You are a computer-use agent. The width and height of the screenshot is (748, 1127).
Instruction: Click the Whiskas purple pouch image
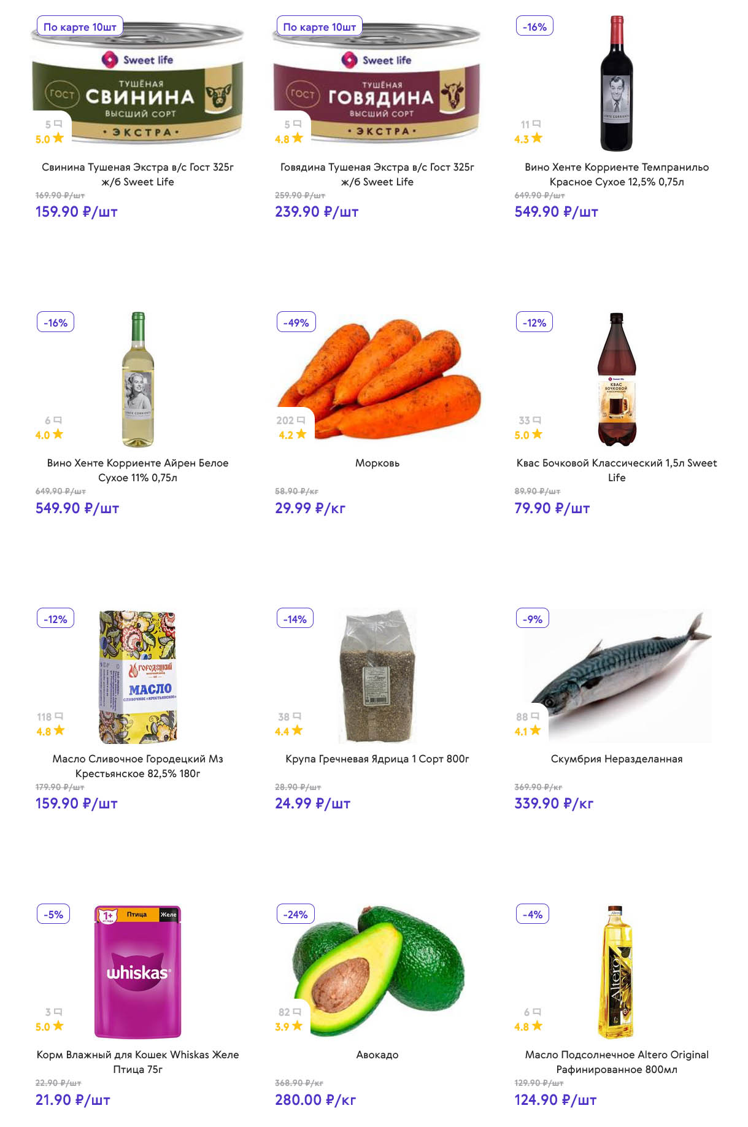point(138,971)
